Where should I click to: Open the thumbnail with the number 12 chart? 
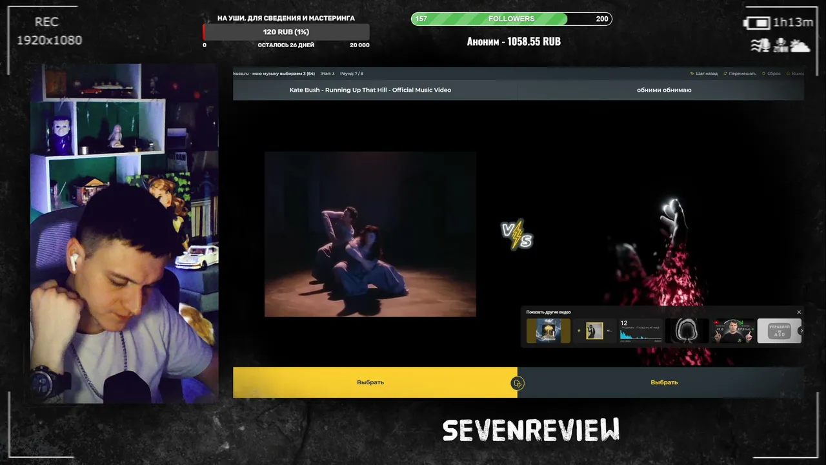640,331
